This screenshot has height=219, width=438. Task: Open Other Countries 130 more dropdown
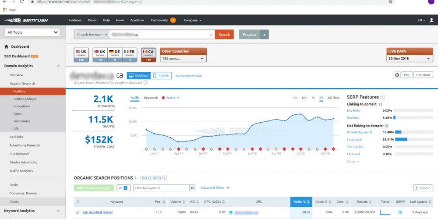[183, 59]
